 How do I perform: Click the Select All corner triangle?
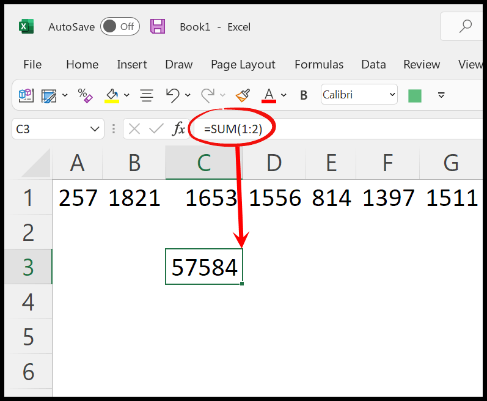(35, 163)
